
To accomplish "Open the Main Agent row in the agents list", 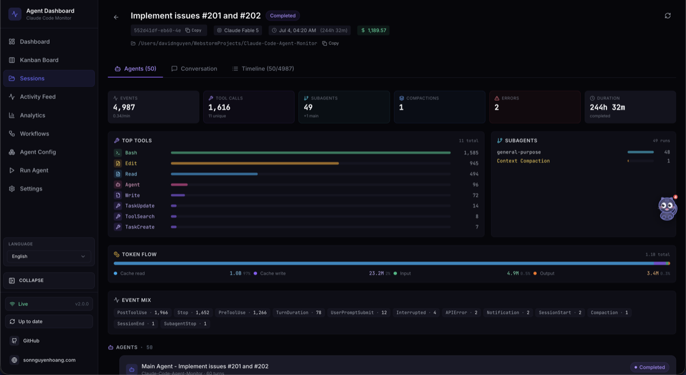I will click(397, 366).
